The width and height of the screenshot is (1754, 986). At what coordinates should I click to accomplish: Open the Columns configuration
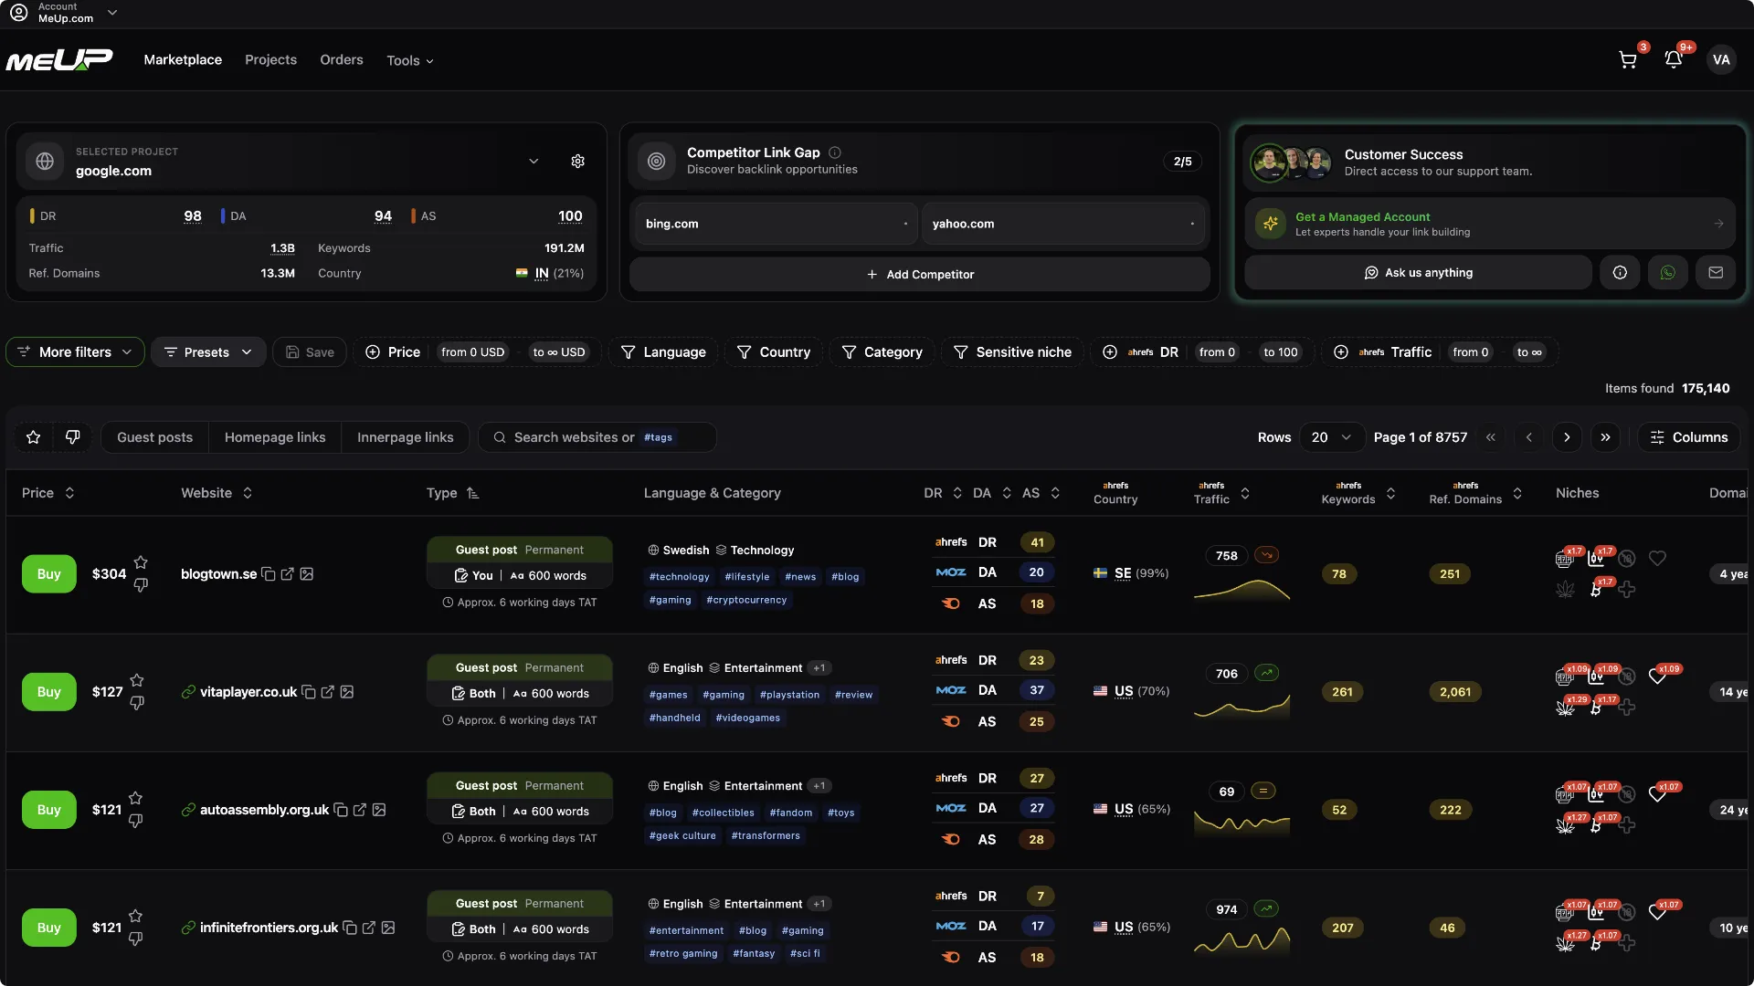coord(1688,437)
